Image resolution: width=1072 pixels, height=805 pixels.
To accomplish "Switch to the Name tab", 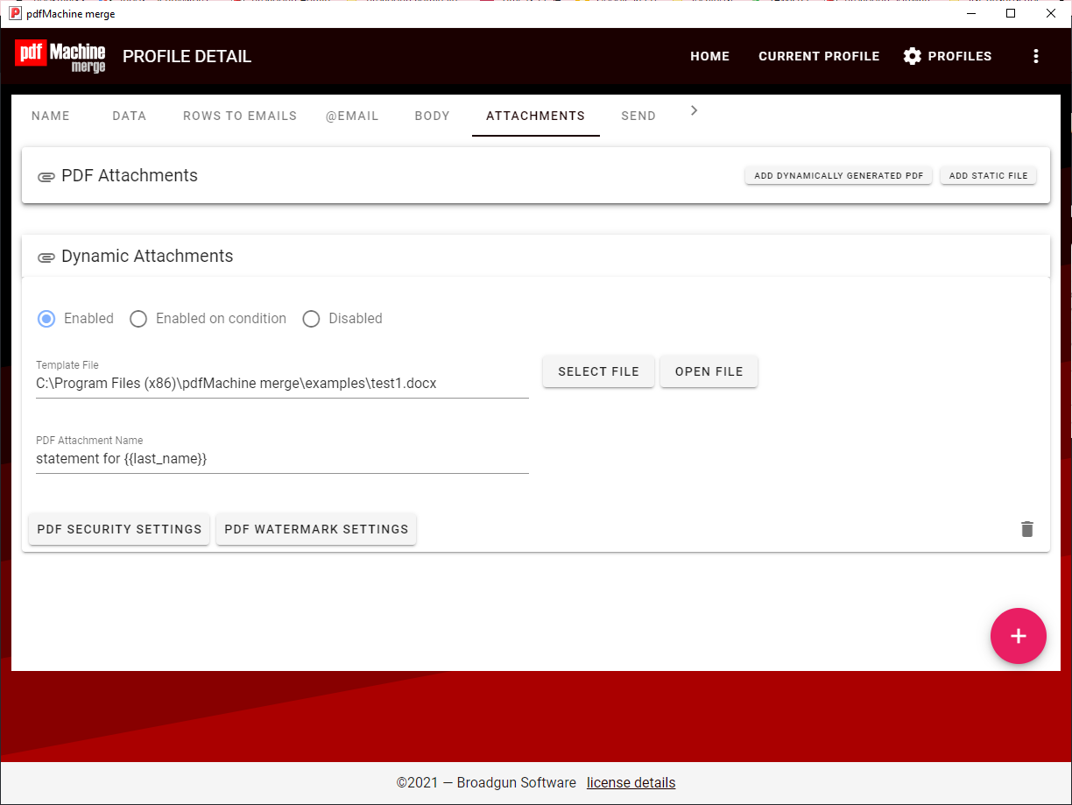I will (x=51, y=116).
